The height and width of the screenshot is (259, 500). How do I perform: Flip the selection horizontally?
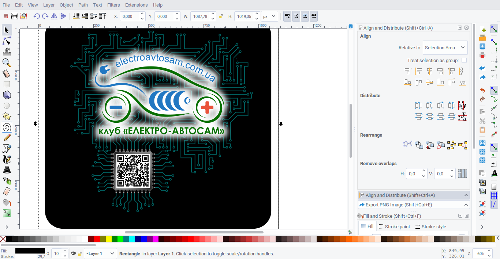click(x=54, y=16)
